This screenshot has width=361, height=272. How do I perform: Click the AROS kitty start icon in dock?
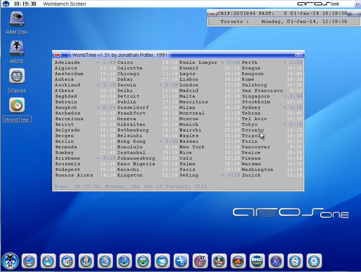coord(10,261)
